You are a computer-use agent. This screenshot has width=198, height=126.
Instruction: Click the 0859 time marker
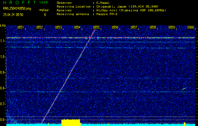click(x=172, y=27)
